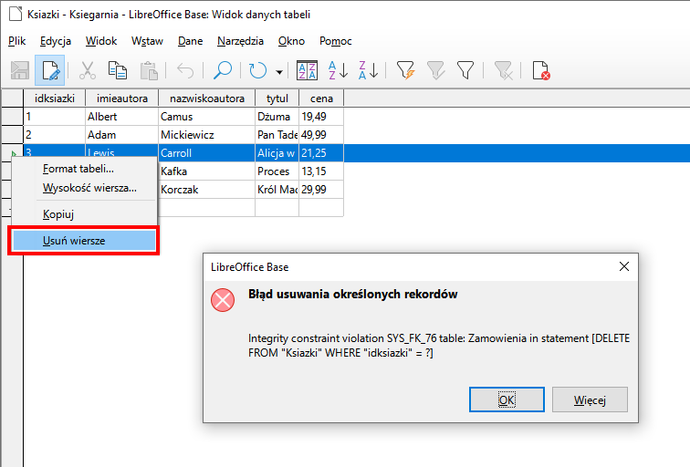This screenshot has height=467, width=690.
Task: Click the Reset Filter/Sort icon
Action: [503, 70]
